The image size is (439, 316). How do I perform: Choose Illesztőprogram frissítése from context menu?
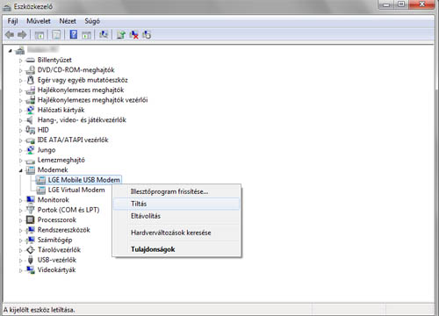pyautogui.click(x=176, y=192)
